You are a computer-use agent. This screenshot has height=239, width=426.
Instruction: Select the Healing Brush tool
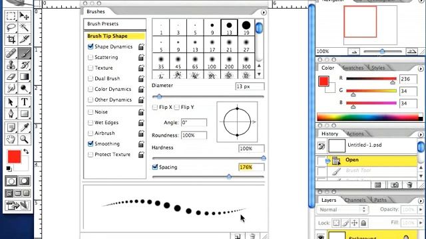[11, 53]
